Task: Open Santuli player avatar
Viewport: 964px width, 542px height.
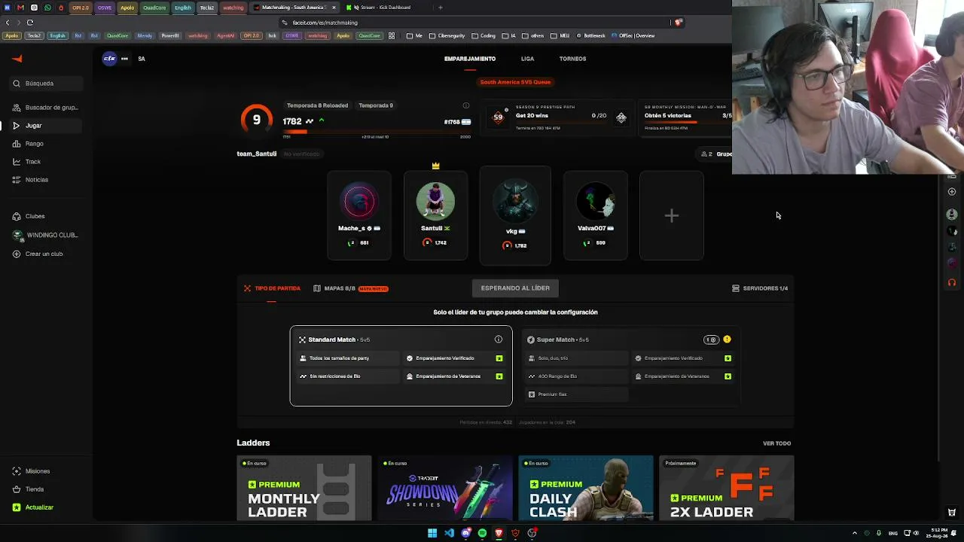Action: pos(435,202)
